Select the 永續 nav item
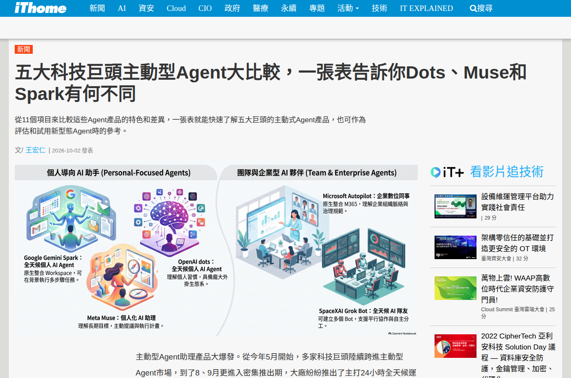Viewport: 571px width, 378px height. coord(288,8)
